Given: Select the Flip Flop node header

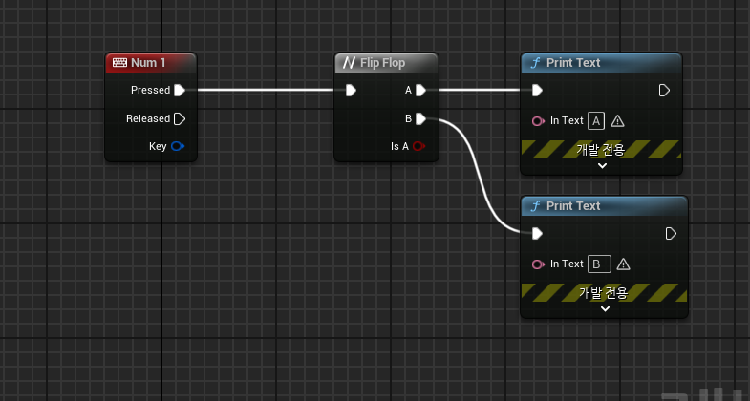Looking at the screenshot, I should pyautogui.click(x=386, y=63).
